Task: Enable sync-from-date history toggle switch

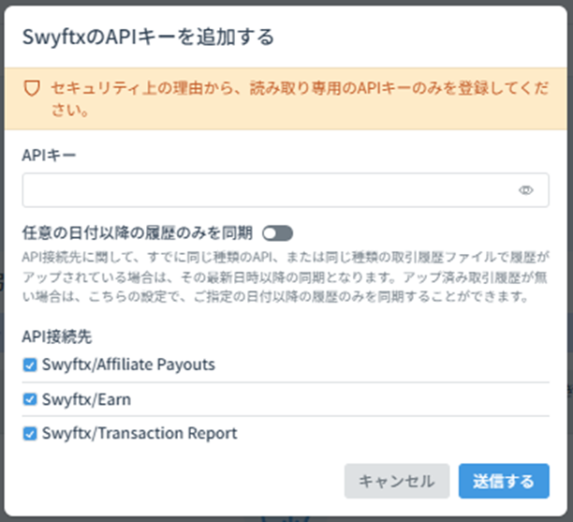Action: pos(277,233)
